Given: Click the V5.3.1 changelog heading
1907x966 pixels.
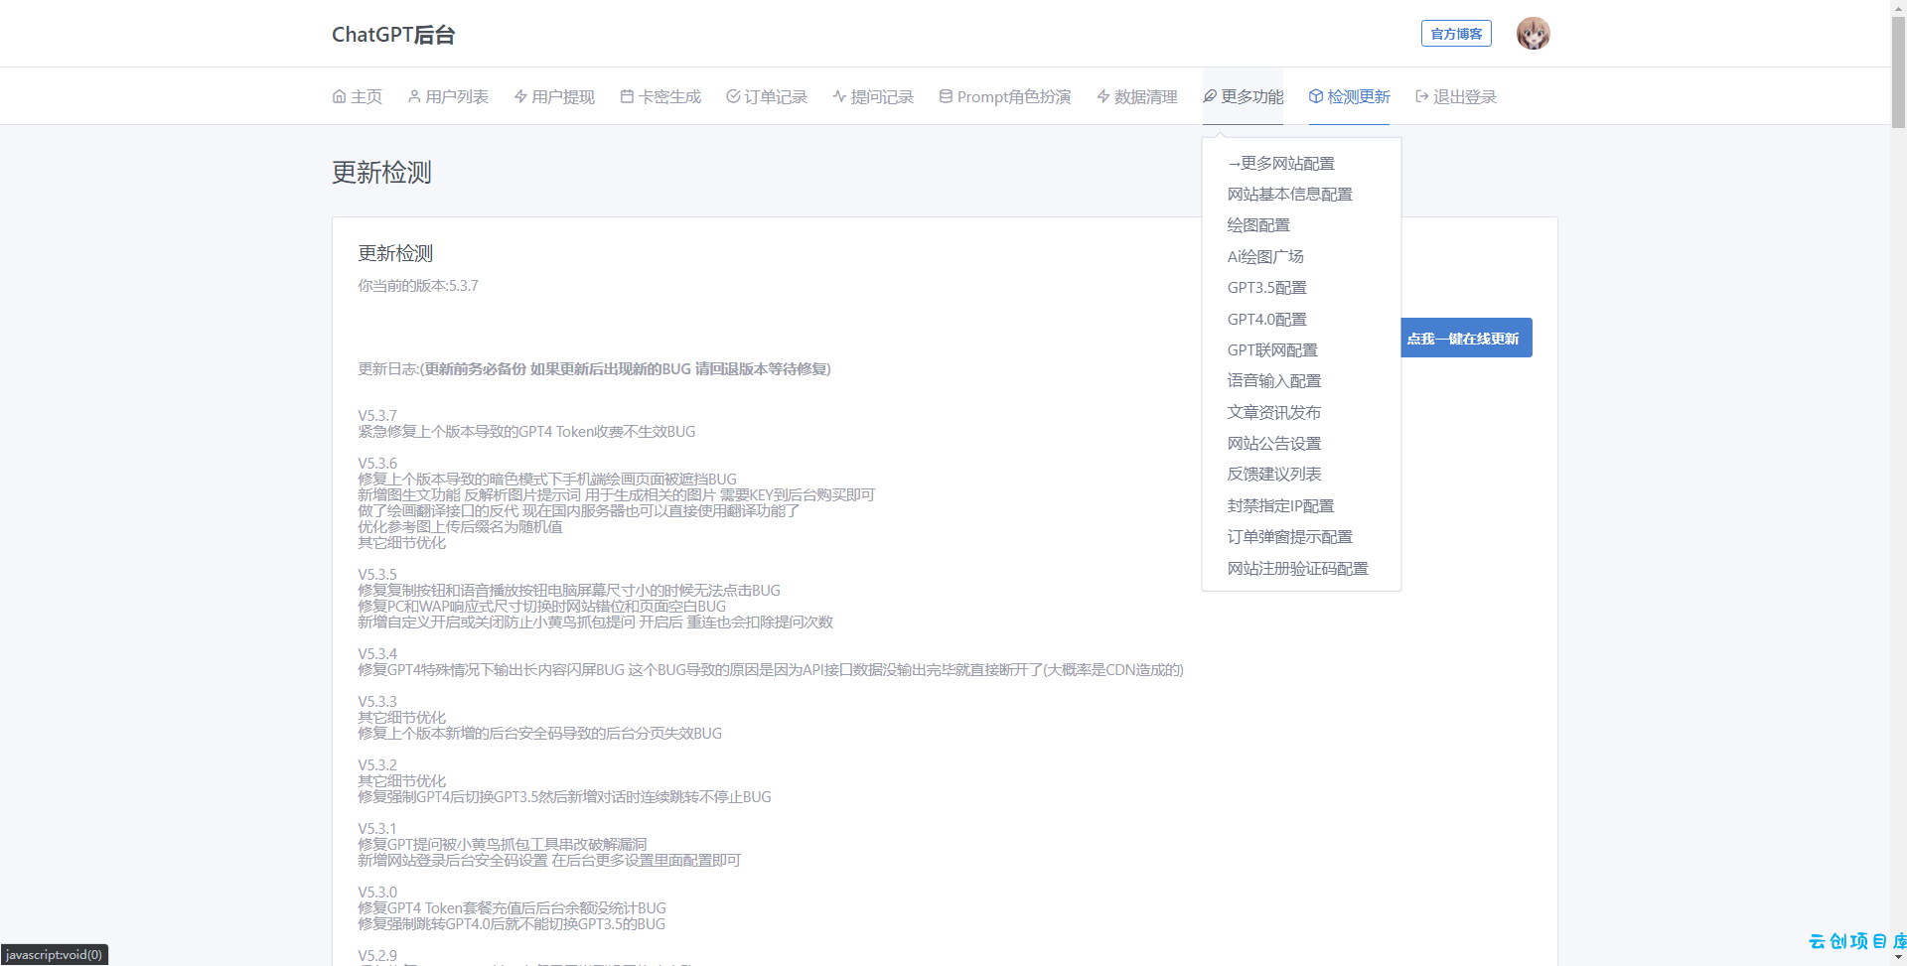Looking at the screenshot, I should tap(377, 829).
